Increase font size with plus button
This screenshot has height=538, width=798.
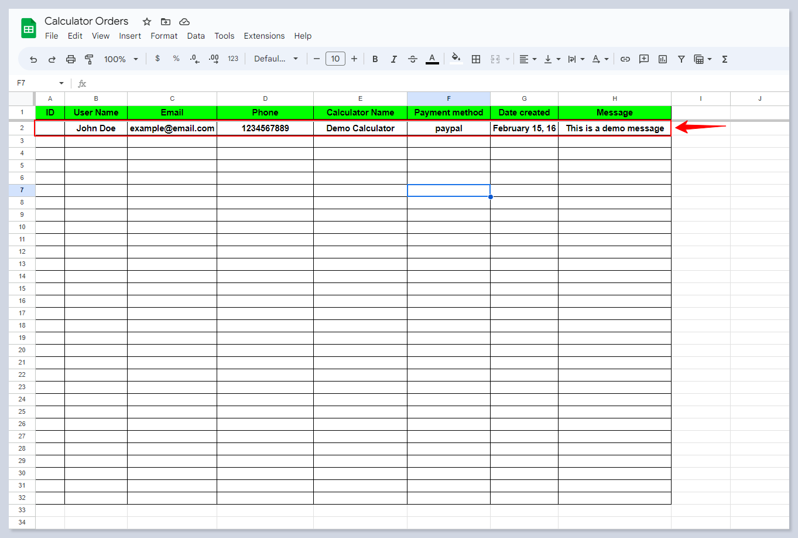click(354, 59)
